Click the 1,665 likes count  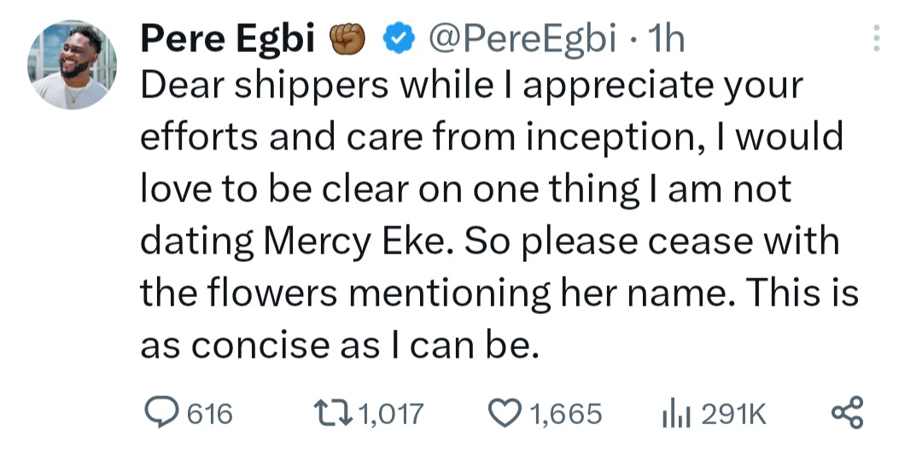566,415
